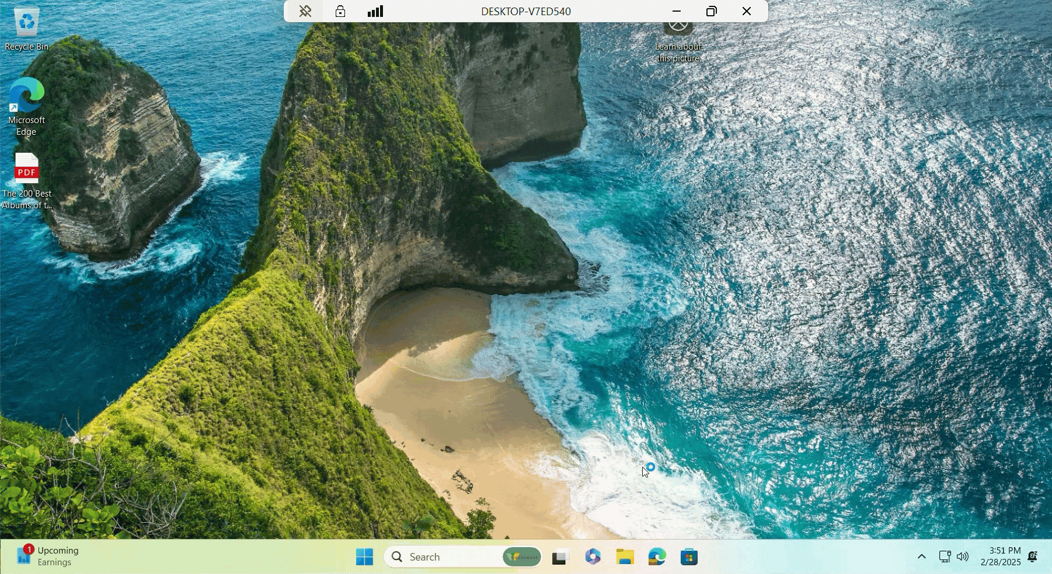Unpin the remote desktop connection bar
Screen dimensions: 1052x574
tap(304, 10)
